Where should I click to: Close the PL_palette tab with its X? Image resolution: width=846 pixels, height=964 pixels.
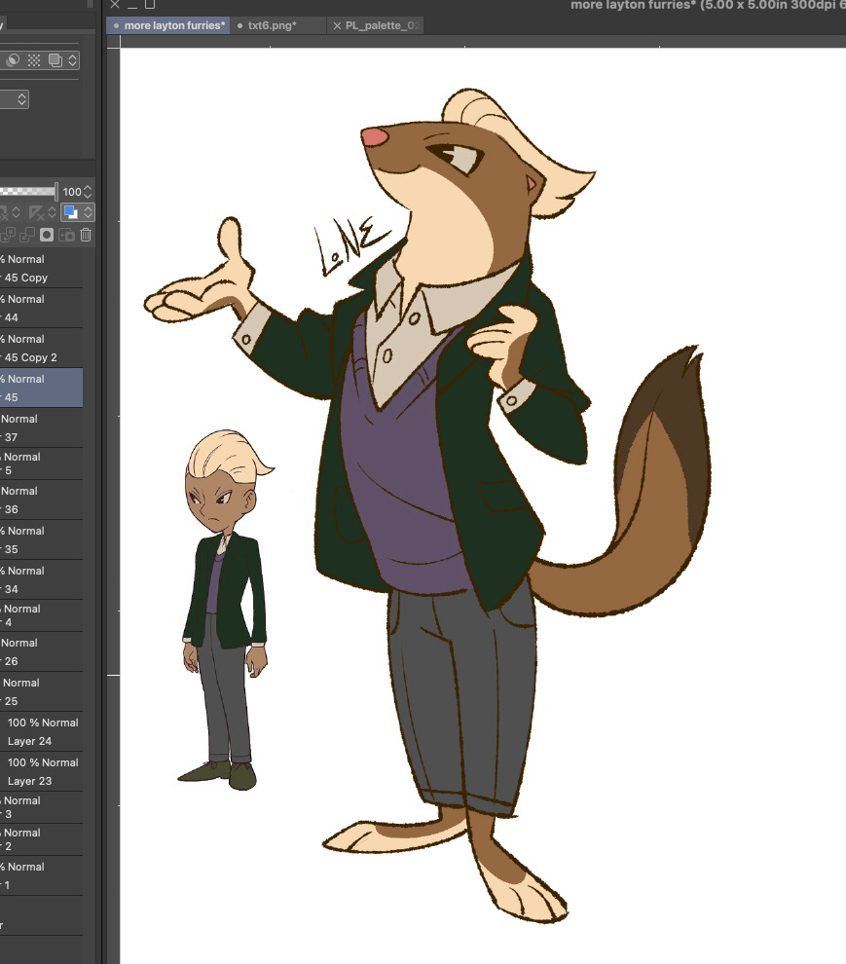tap(337, 25)
